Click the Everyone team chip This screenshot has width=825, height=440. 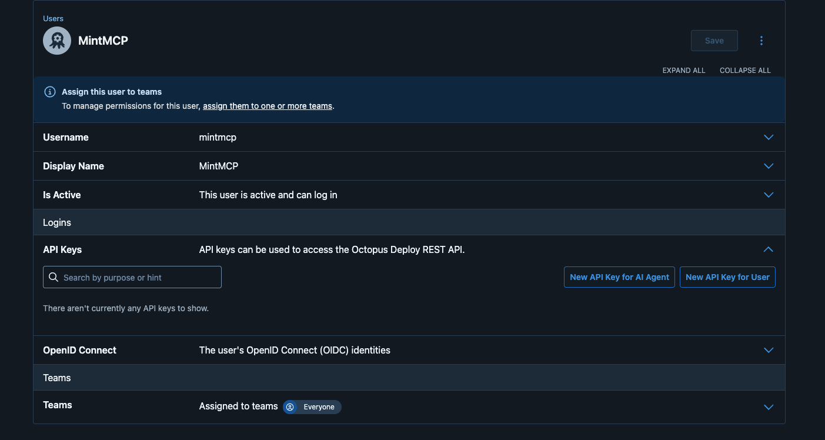(312, 407)
